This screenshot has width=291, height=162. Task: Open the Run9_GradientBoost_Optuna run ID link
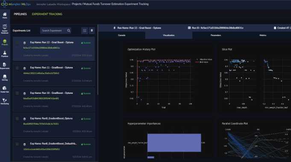41,124
